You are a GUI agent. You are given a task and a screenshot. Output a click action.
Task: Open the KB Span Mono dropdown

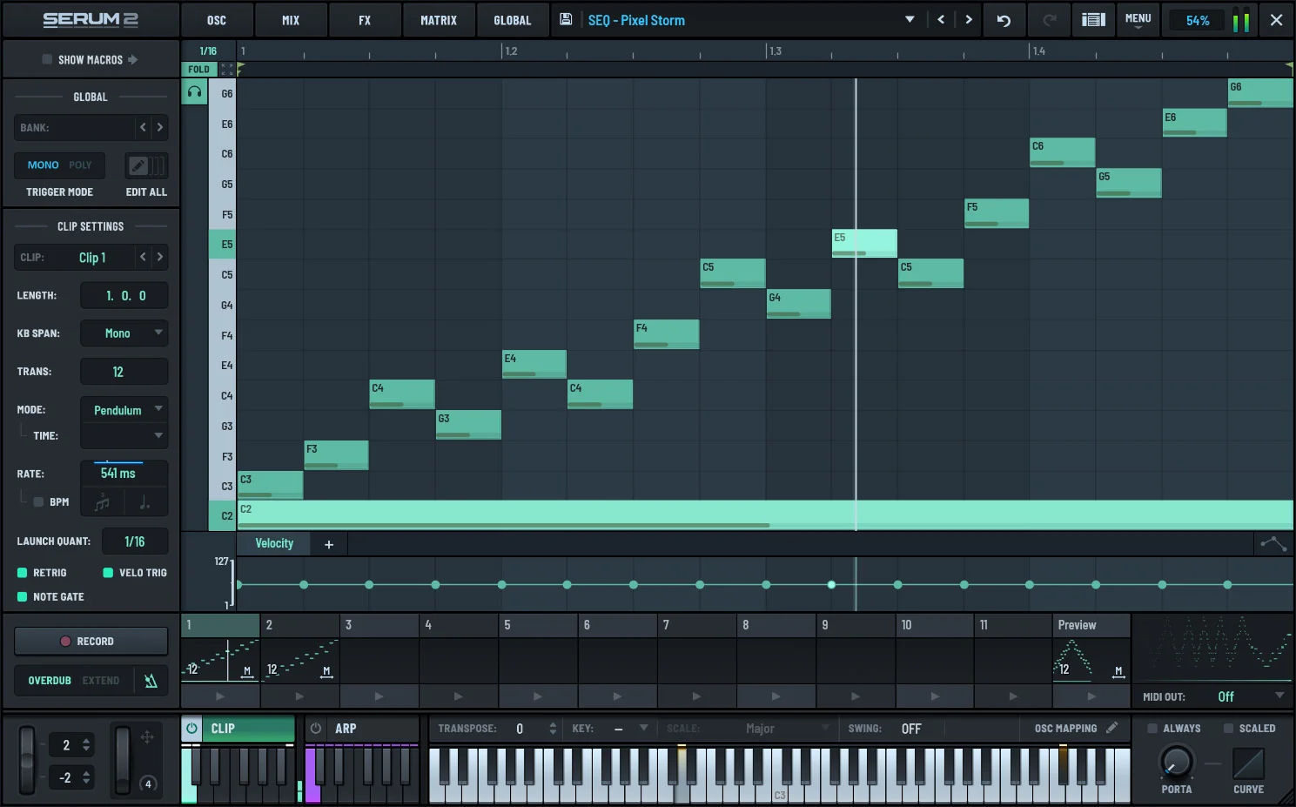click(124, 333)
